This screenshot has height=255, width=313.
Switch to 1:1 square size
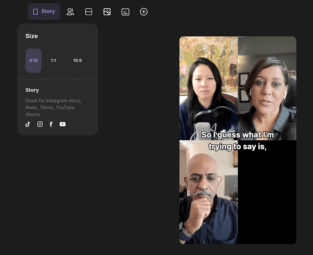pos(53,61)
